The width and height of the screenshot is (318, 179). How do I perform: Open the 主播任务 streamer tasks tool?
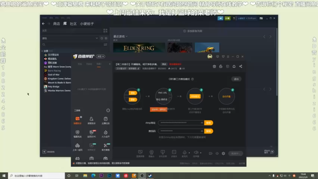(105, 121)
